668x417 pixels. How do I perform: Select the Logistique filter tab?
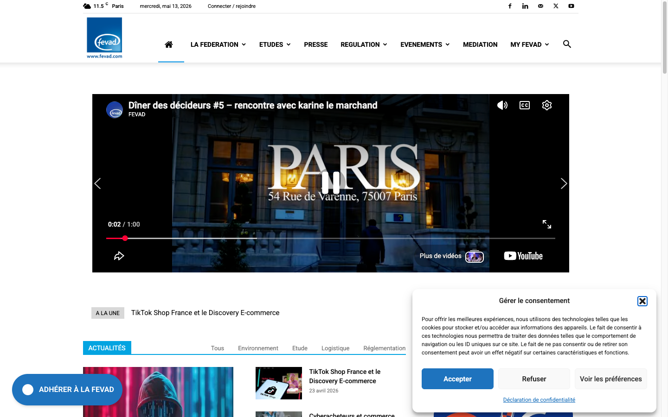tap(335, 348)
